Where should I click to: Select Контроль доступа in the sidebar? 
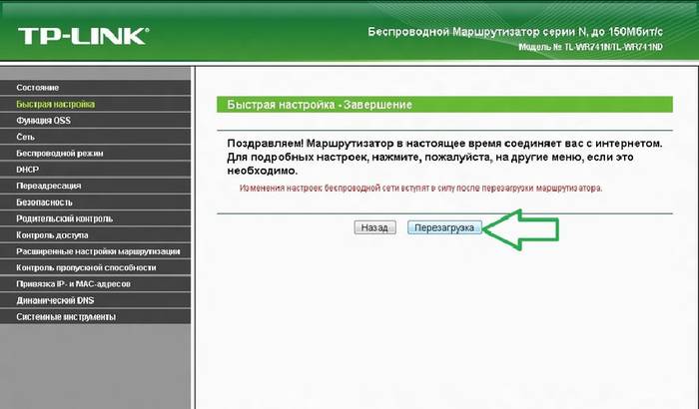(56, 234)
